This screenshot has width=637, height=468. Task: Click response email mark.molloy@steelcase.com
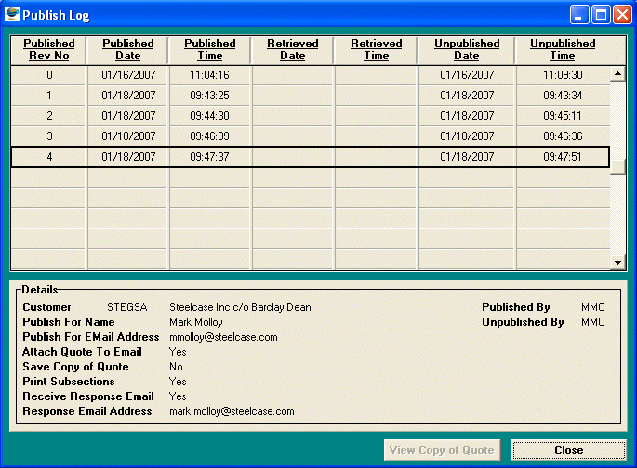tap(232, 411)
